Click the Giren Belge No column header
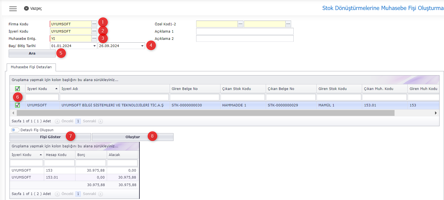 (195, 89)
